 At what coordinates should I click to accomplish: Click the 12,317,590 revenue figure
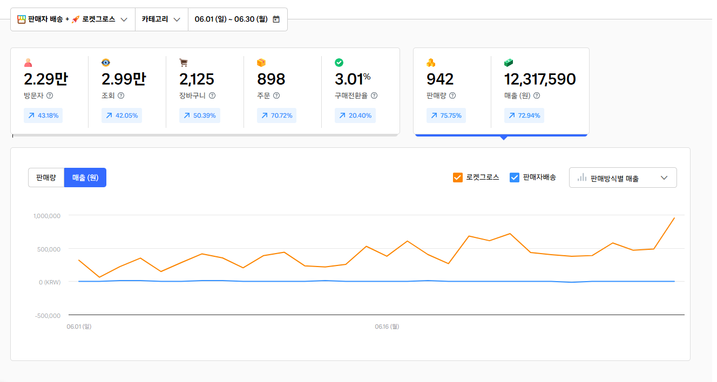[x=540, y=79]
